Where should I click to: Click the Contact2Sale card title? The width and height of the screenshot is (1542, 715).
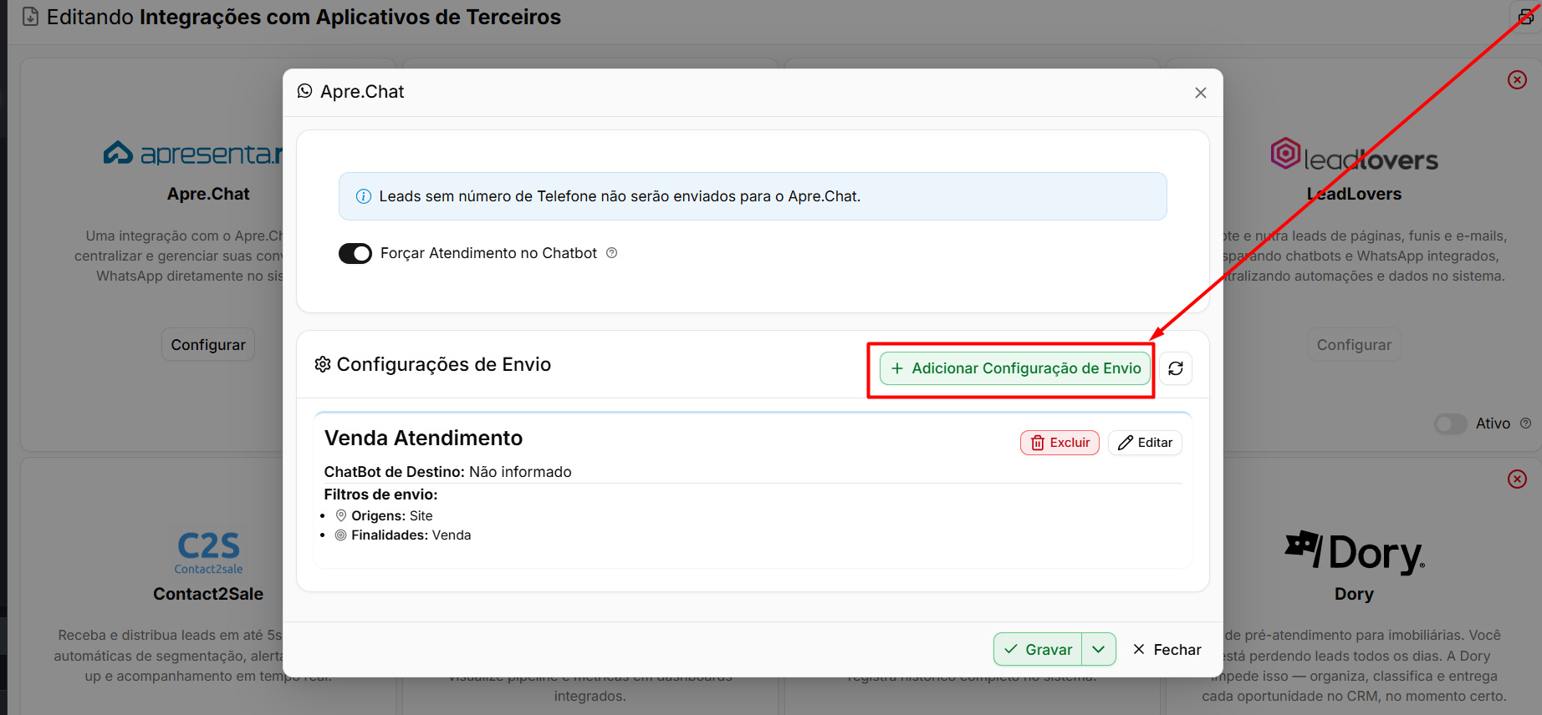click(x=208, y=594)
